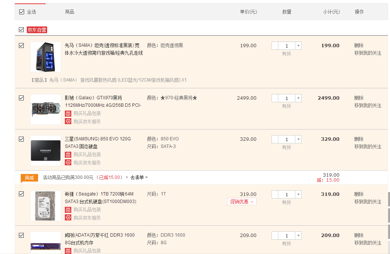
Task: Click 购买京东服务 under the Samsung 850 EVO
Action: click(x=87, y=163)
